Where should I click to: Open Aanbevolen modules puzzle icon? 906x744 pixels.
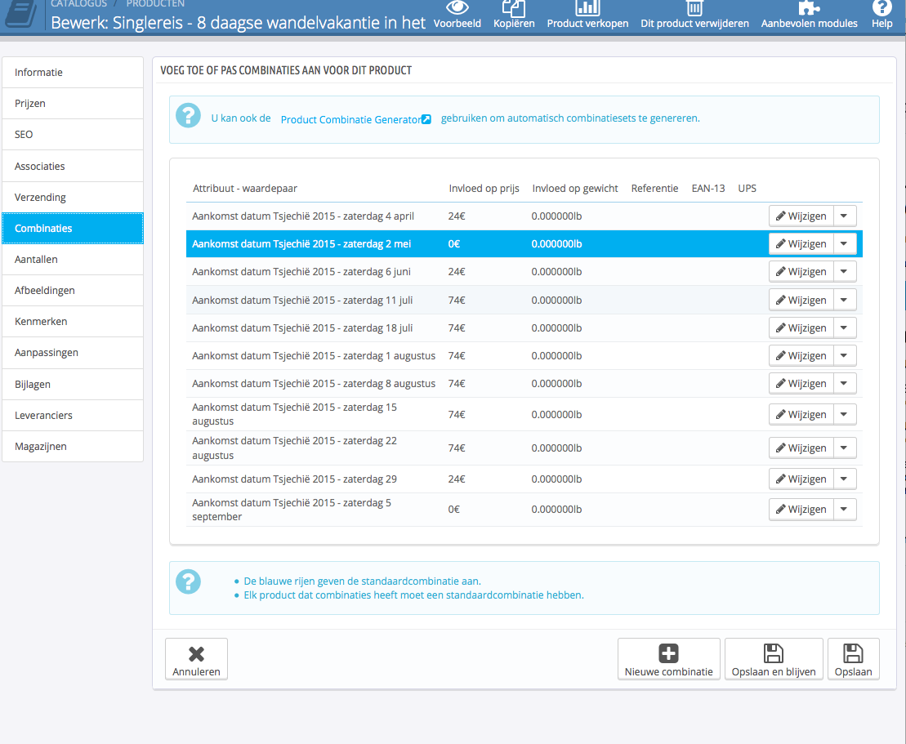[809, 9]
